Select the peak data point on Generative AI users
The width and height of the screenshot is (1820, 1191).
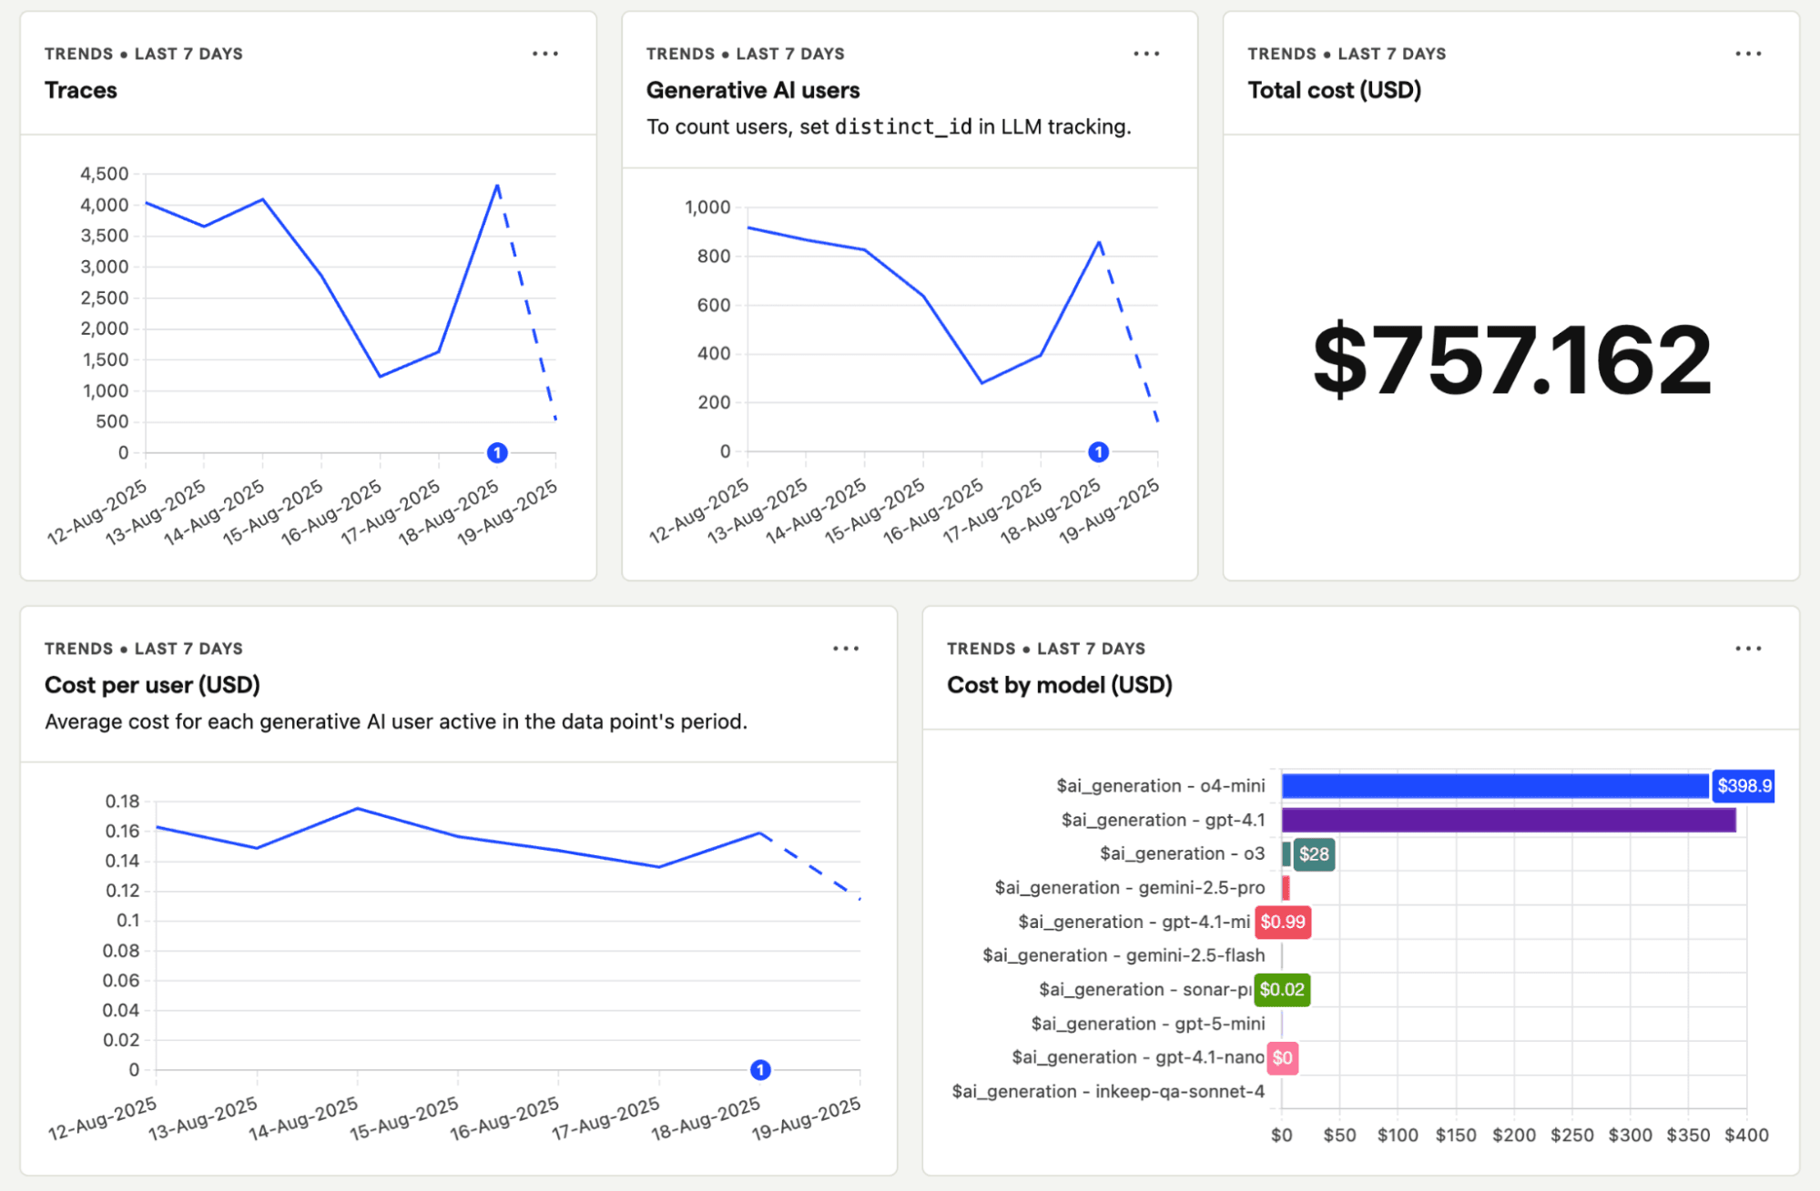coord(1098,241)
